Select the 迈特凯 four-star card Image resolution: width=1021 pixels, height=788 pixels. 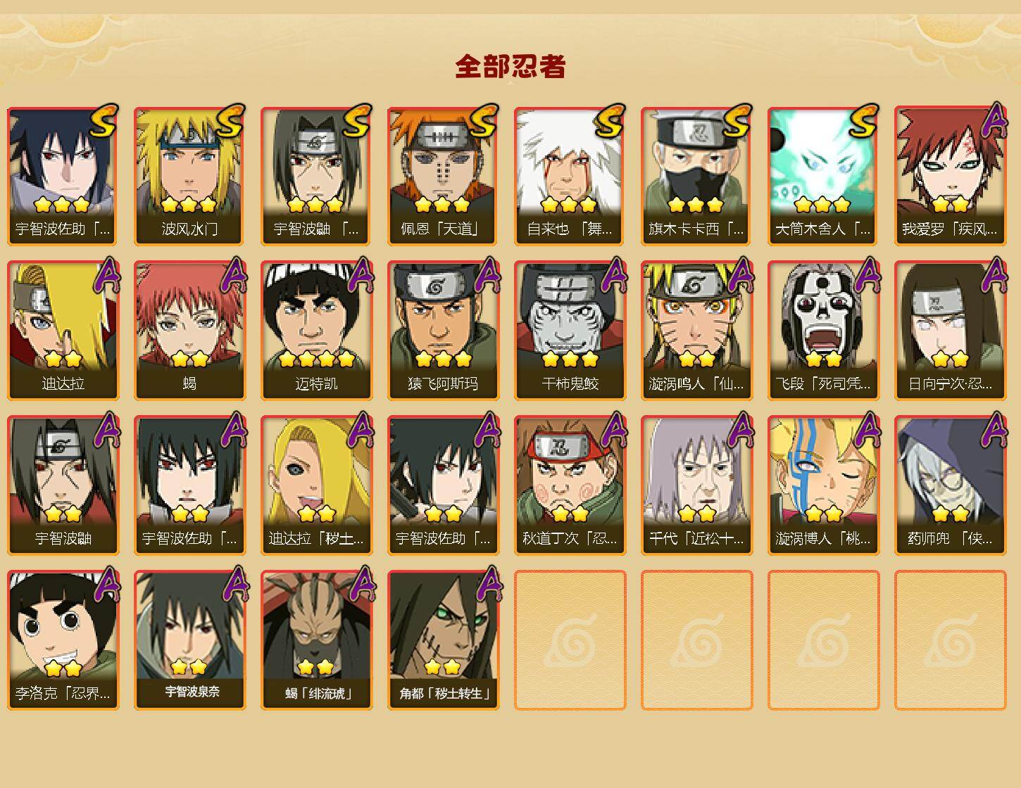316,331
